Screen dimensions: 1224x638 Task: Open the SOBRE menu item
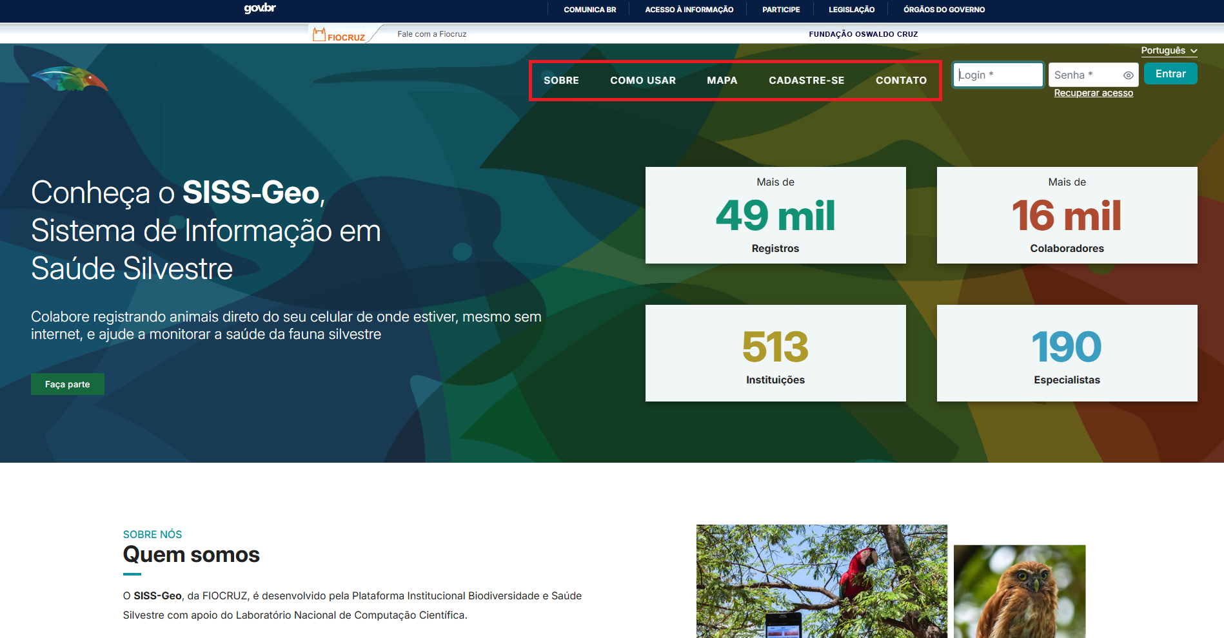(561, 81)
